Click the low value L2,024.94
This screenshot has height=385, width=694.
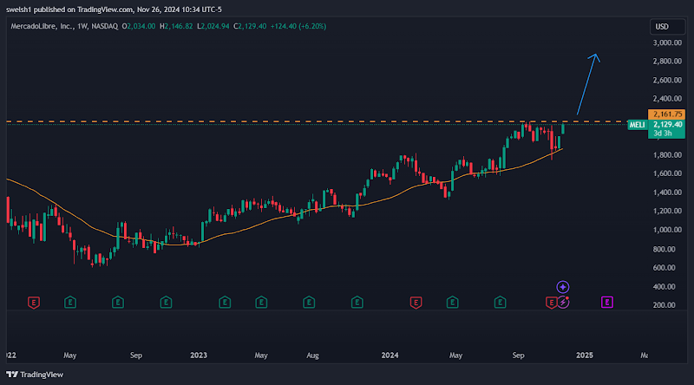[213, 26]
